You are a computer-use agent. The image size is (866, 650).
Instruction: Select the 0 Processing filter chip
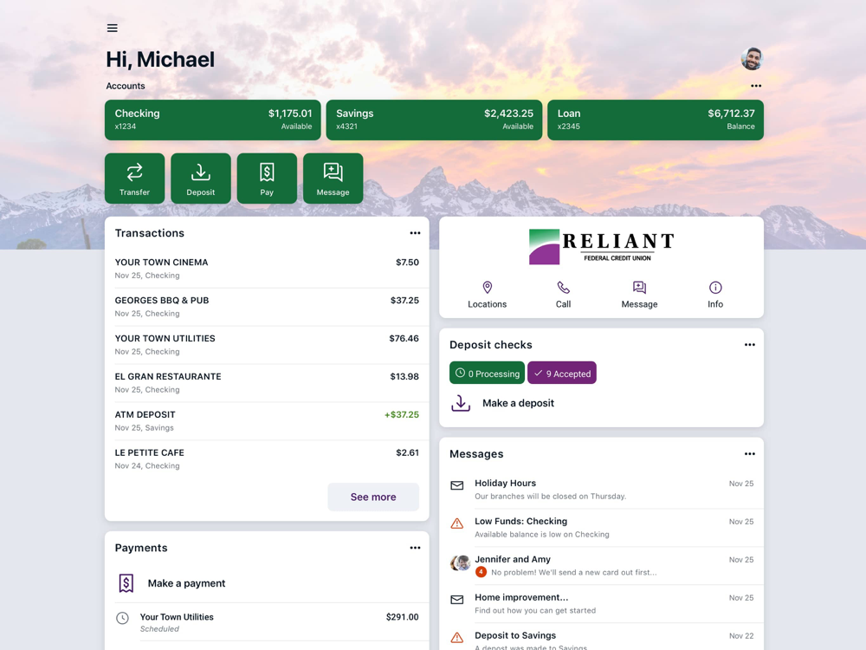(487, 373)
